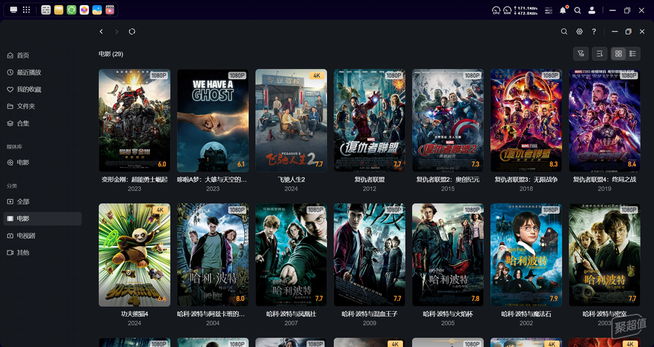Viewport: 654px width, 347px height.
Task: Click the network speed indicator
Action: 525,10
